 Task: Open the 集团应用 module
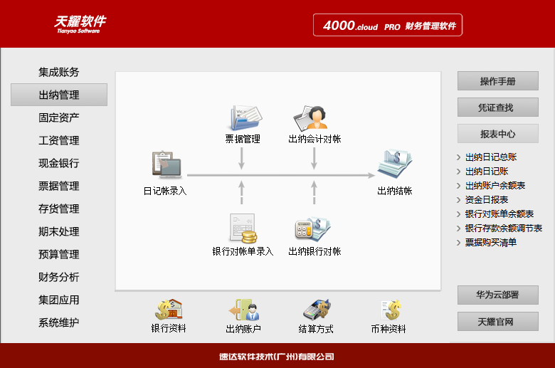(x=59, y=300)
